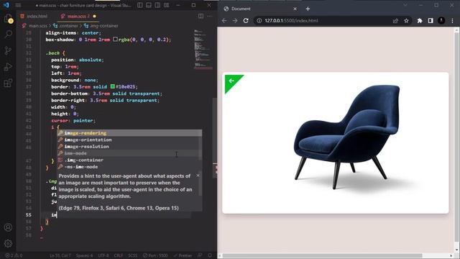The height and width of the screenshot is (259, 460).
Task: Toggle bottom panel layout button
Action: point(149,5)
